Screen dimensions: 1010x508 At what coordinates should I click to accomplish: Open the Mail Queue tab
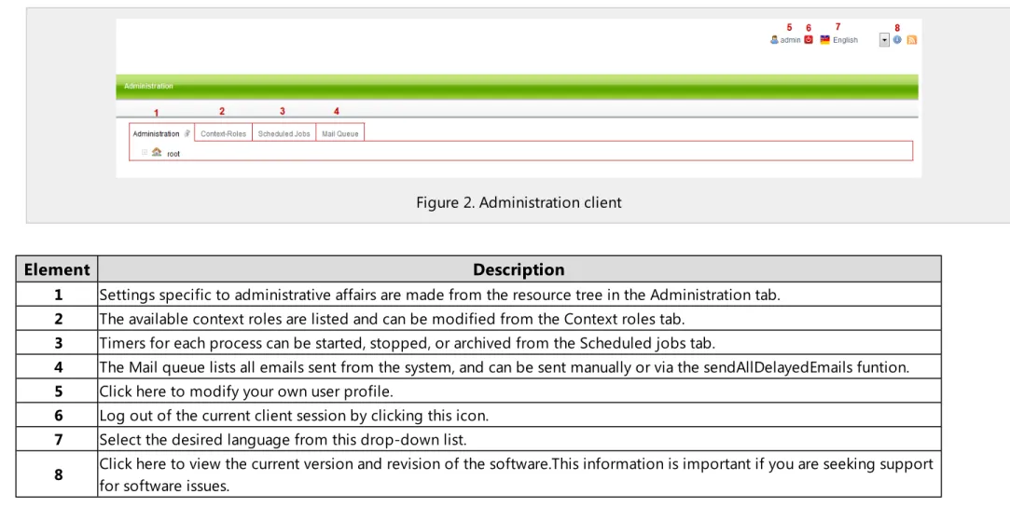340,132
